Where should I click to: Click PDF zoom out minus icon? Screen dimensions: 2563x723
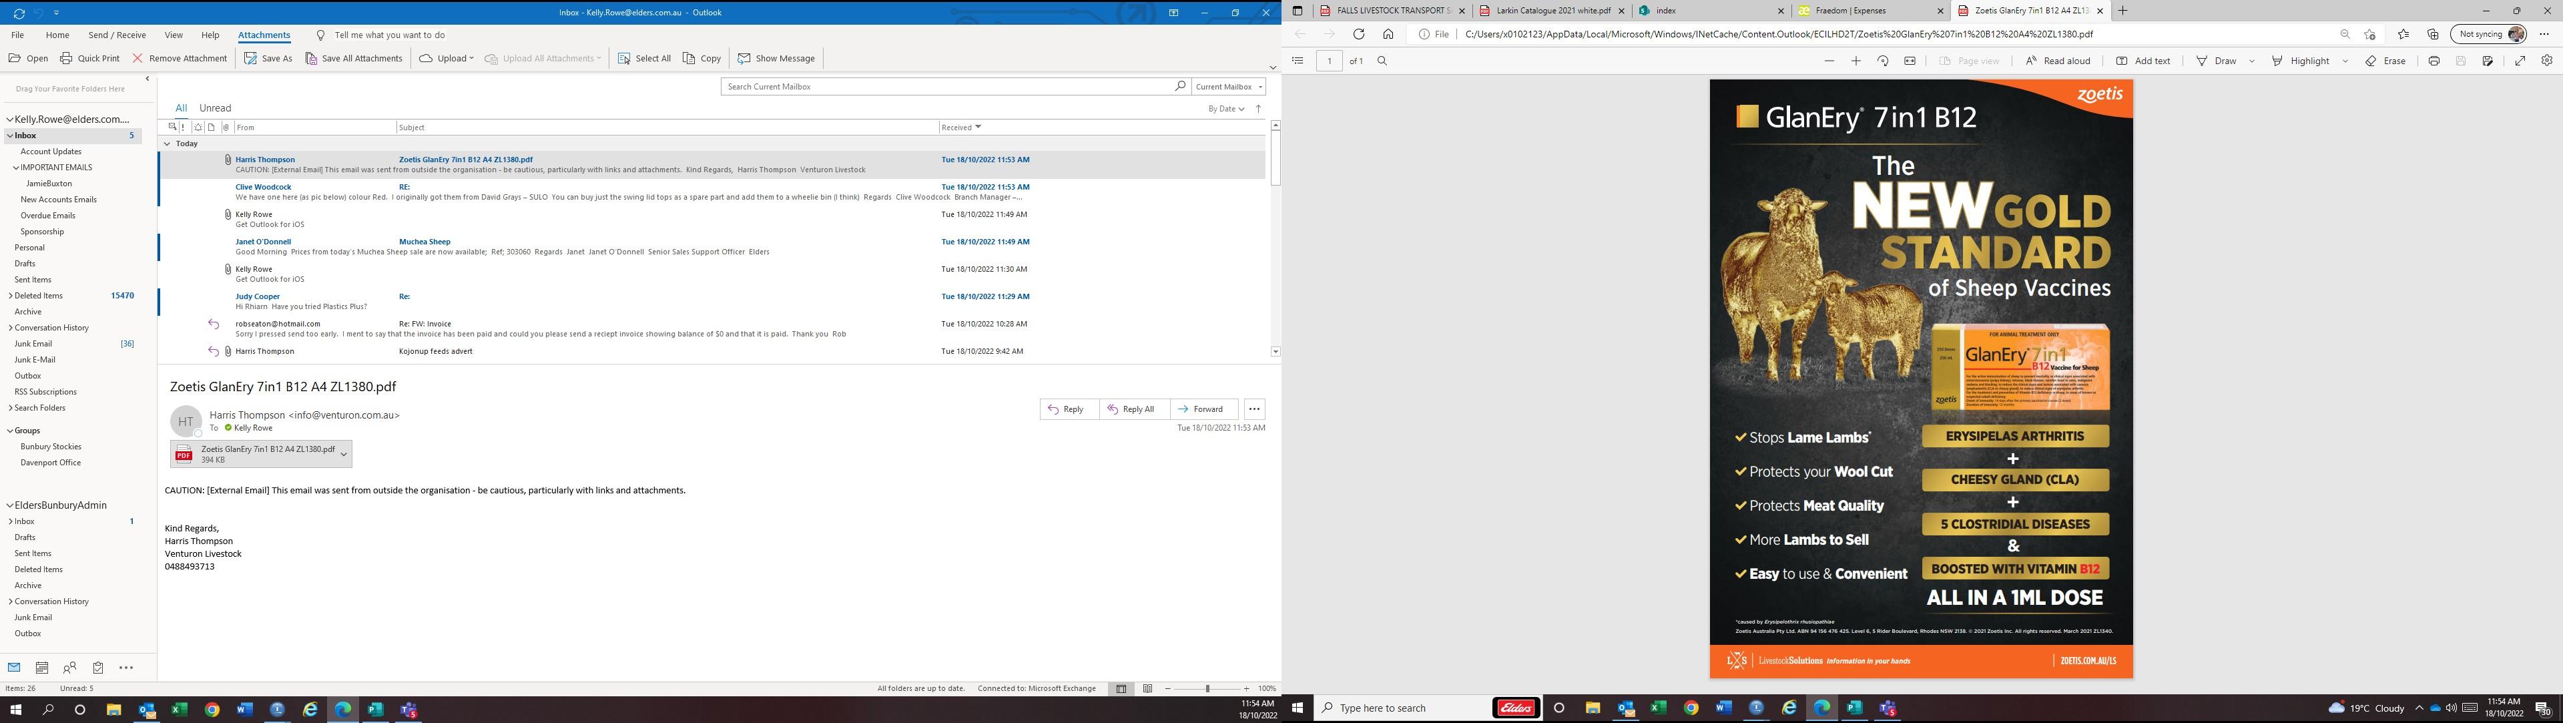1829,61
